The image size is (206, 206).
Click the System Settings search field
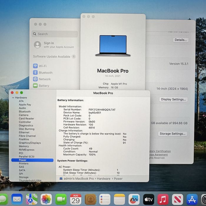54,34
